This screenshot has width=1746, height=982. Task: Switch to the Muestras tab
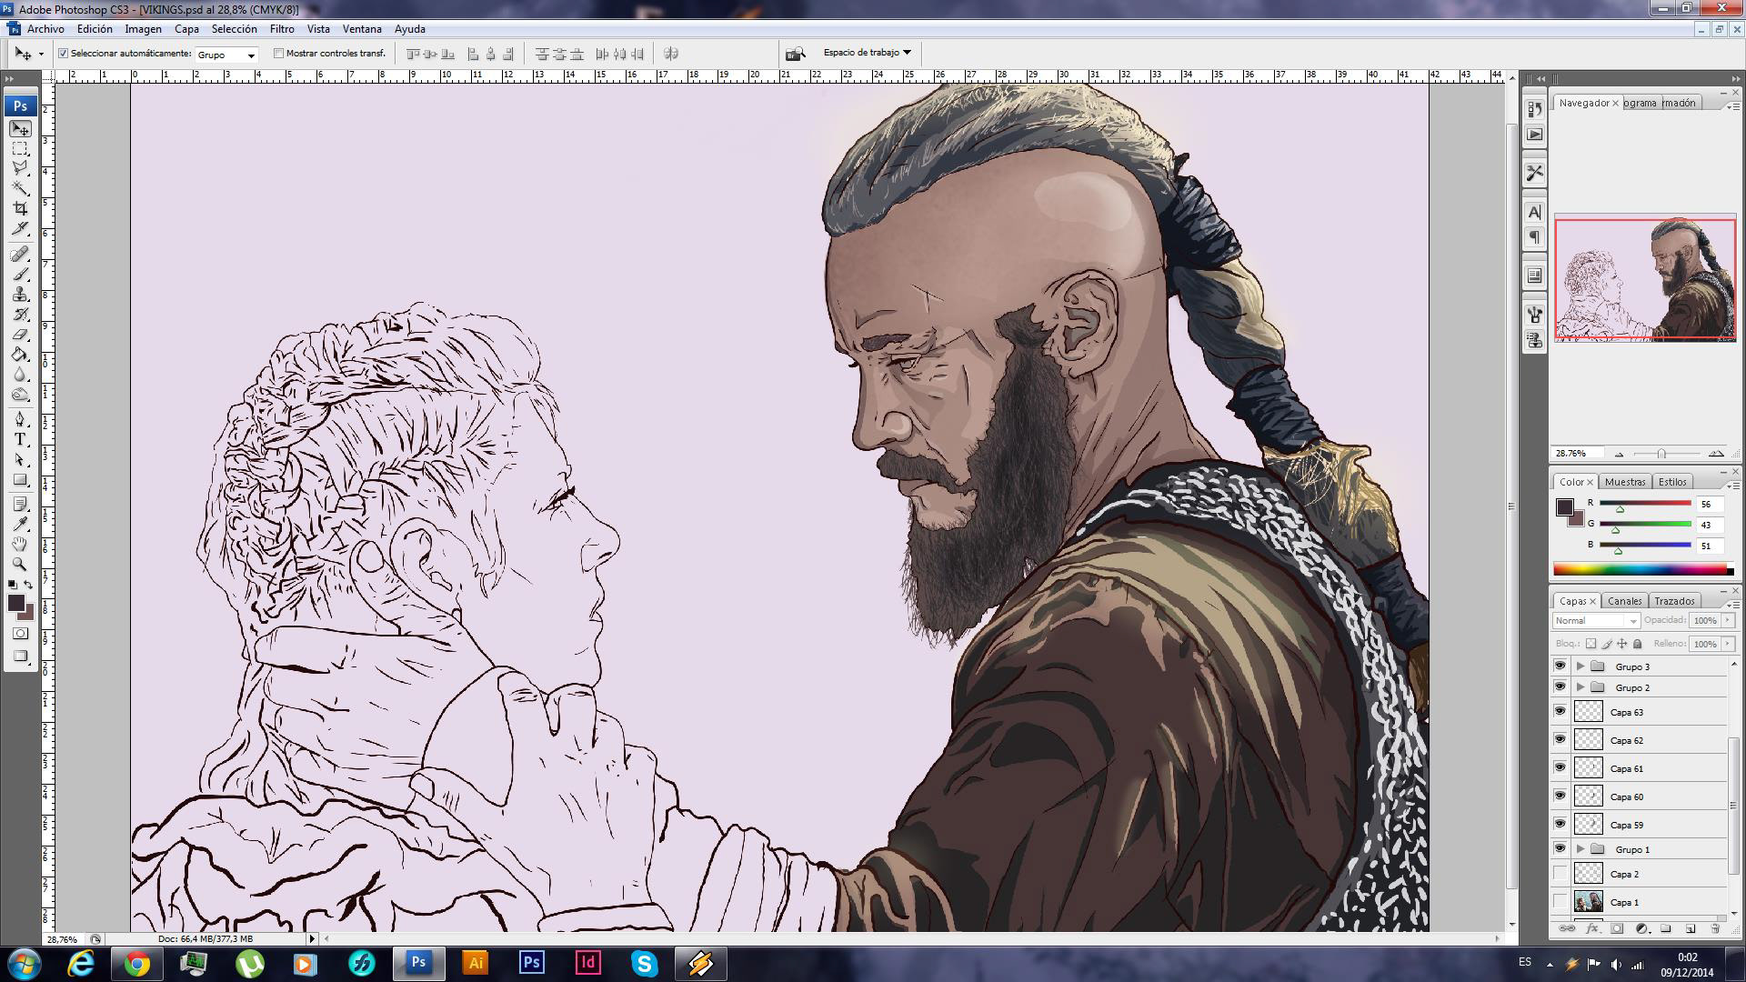click(x=1624, y=482)
